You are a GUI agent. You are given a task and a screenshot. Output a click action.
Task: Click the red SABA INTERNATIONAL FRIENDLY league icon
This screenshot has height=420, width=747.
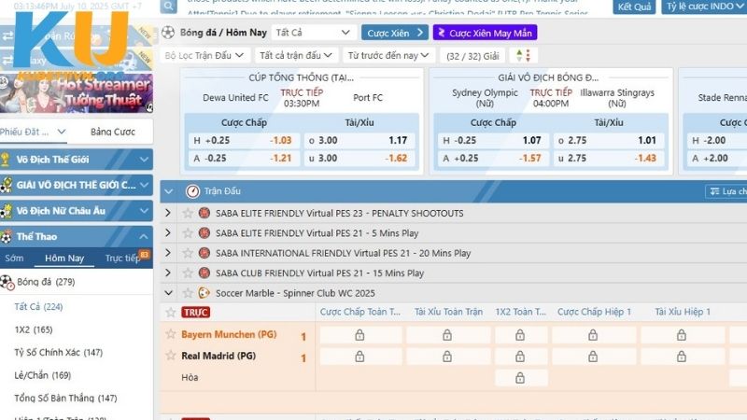[204, 253]
